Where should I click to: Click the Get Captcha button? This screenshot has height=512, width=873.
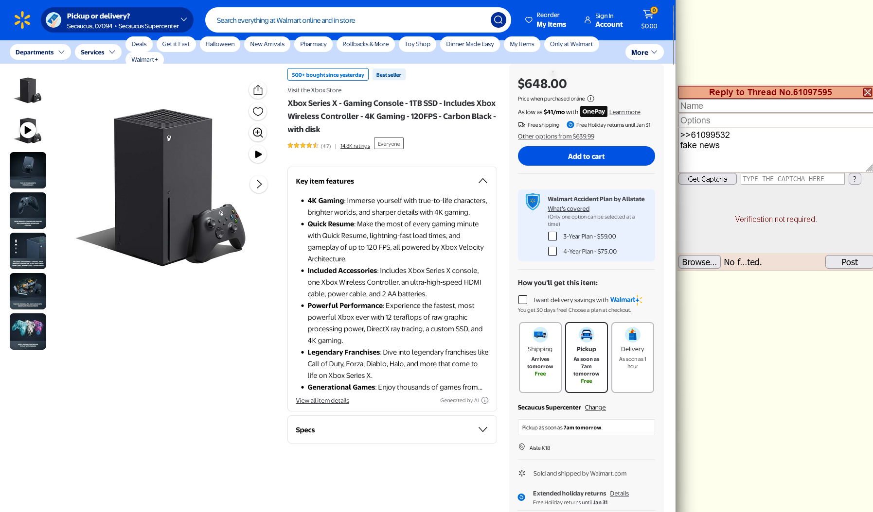coord(708,179)
